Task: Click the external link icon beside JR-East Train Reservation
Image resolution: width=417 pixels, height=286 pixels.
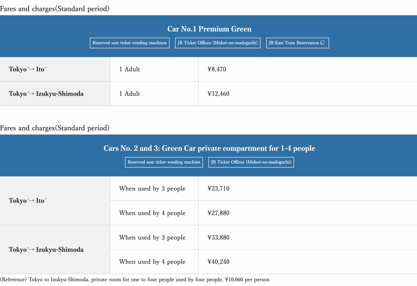Action: tap(323, 43)
